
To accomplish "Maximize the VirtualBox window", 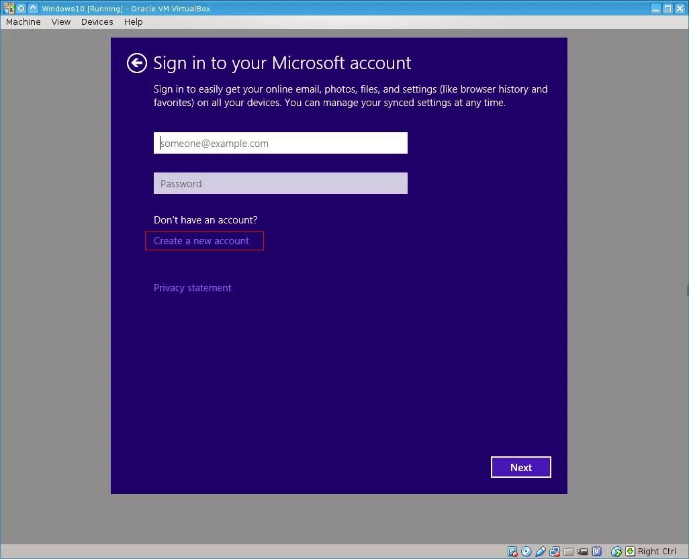I will (668, 8).
